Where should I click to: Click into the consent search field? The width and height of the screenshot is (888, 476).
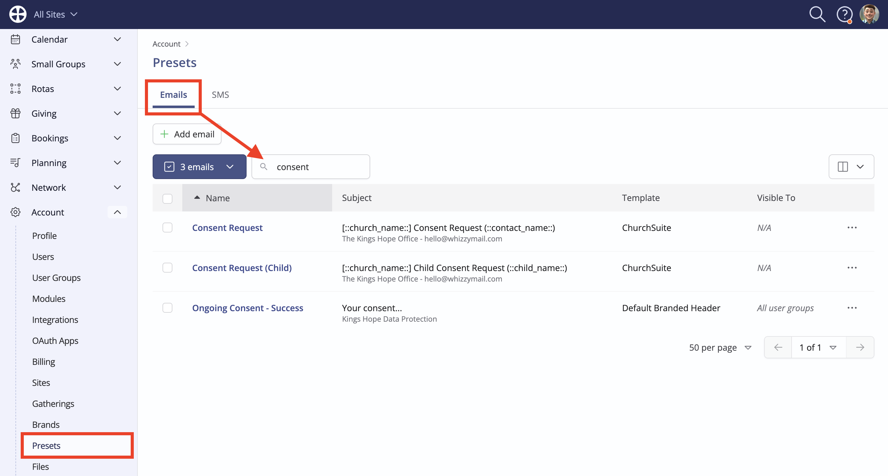coord(311,167)
